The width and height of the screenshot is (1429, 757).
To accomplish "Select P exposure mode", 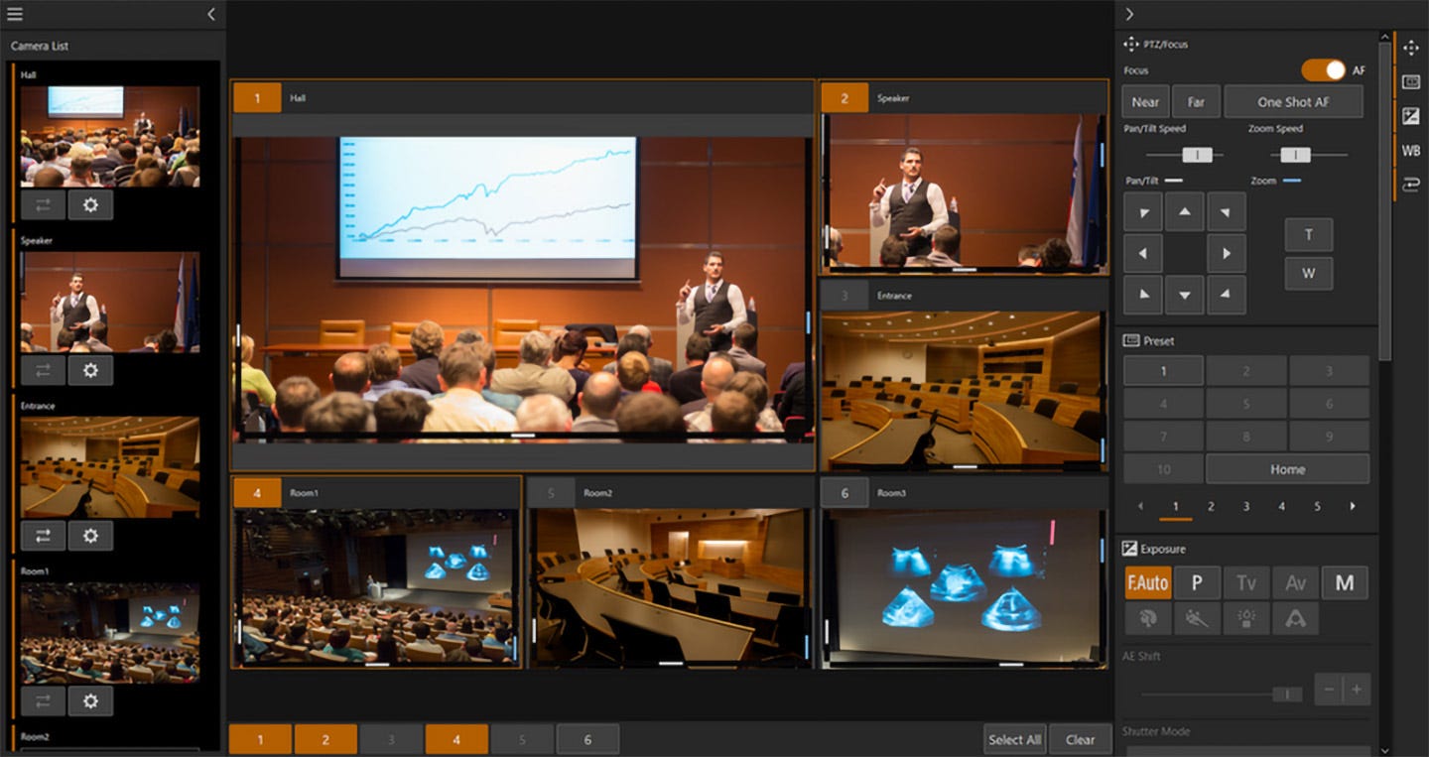I will pos(1197,583).
